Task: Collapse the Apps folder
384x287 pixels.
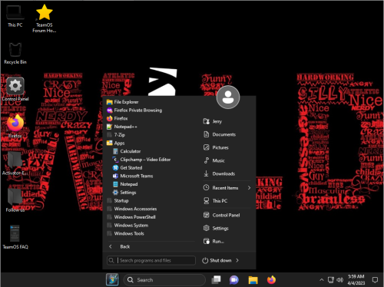Action: [x=115, y=143]
